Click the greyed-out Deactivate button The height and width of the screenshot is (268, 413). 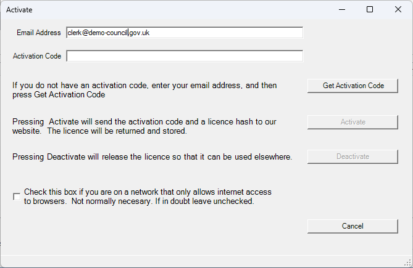pos(353,156)
